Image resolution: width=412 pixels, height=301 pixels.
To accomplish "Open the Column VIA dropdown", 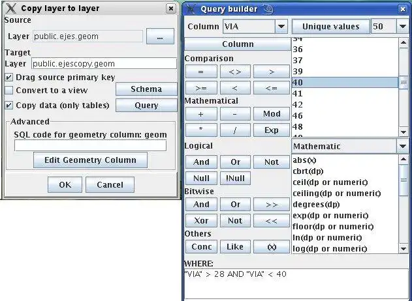I will click(281, 27).
